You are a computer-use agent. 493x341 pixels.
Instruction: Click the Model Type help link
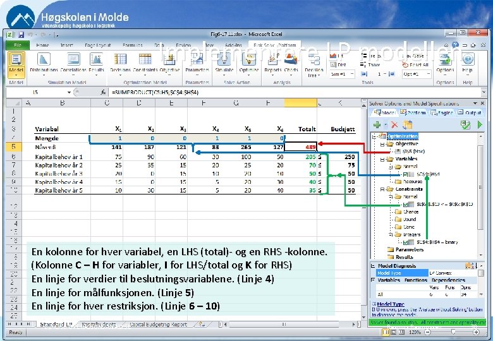coord(391,304)
